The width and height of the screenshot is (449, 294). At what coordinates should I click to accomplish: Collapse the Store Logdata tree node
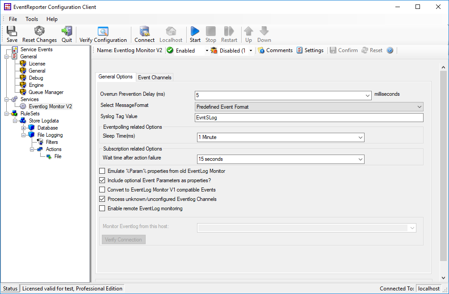pyautogui.click(x=15, y=121)
